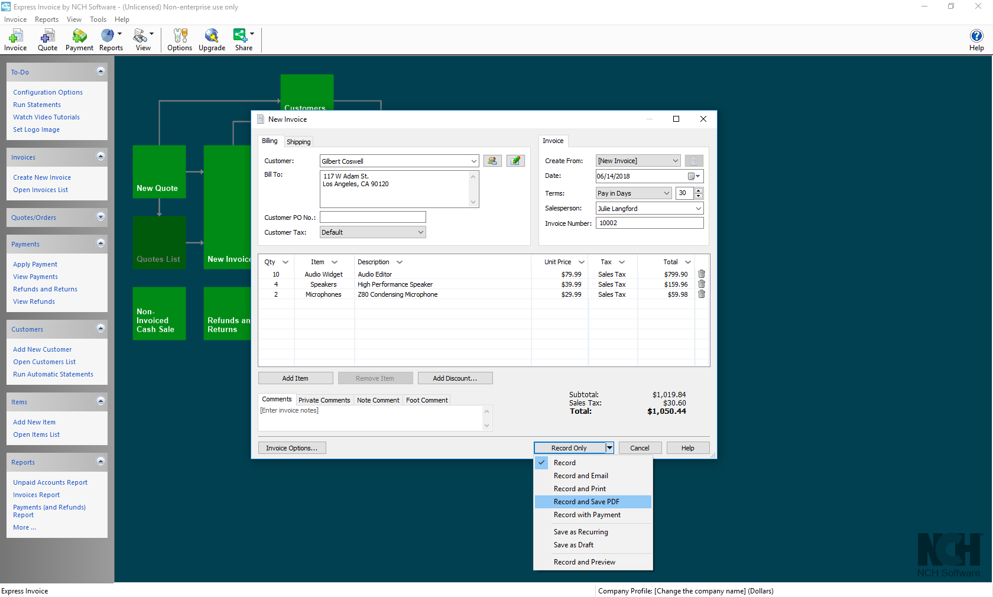This screenshot has height=597, width=993.
Task: Switch to the Foot Comment tab
Action: click(x=427, y=400)
